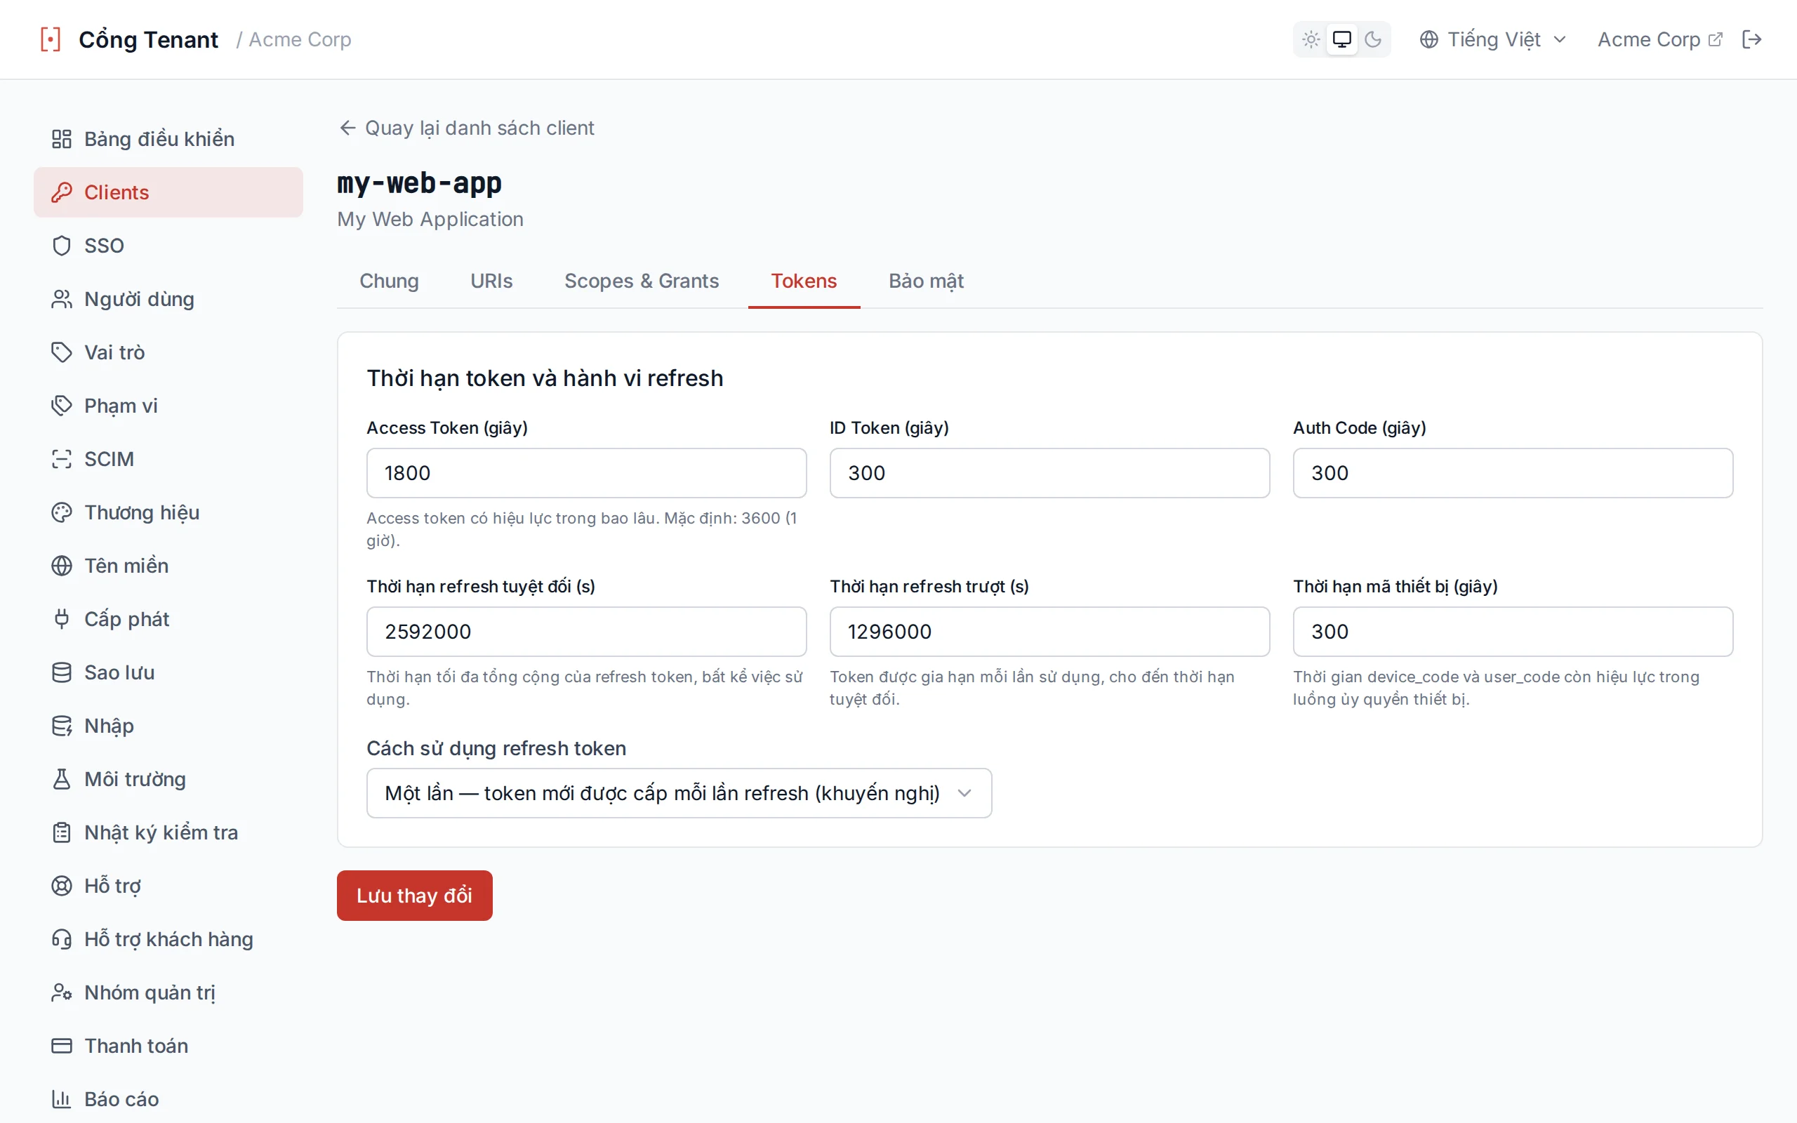
Task: Switch to the Bảo mật tab
Action: (926, 281)
